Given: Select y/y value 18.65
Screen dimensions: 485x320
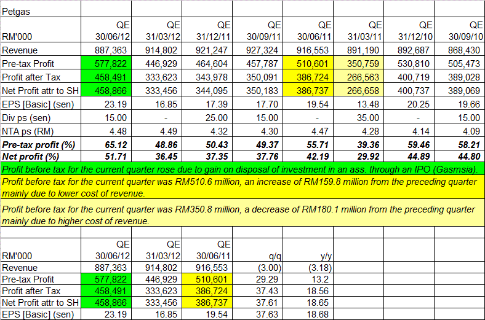Looking at the screenshot, I should point(308,303).
